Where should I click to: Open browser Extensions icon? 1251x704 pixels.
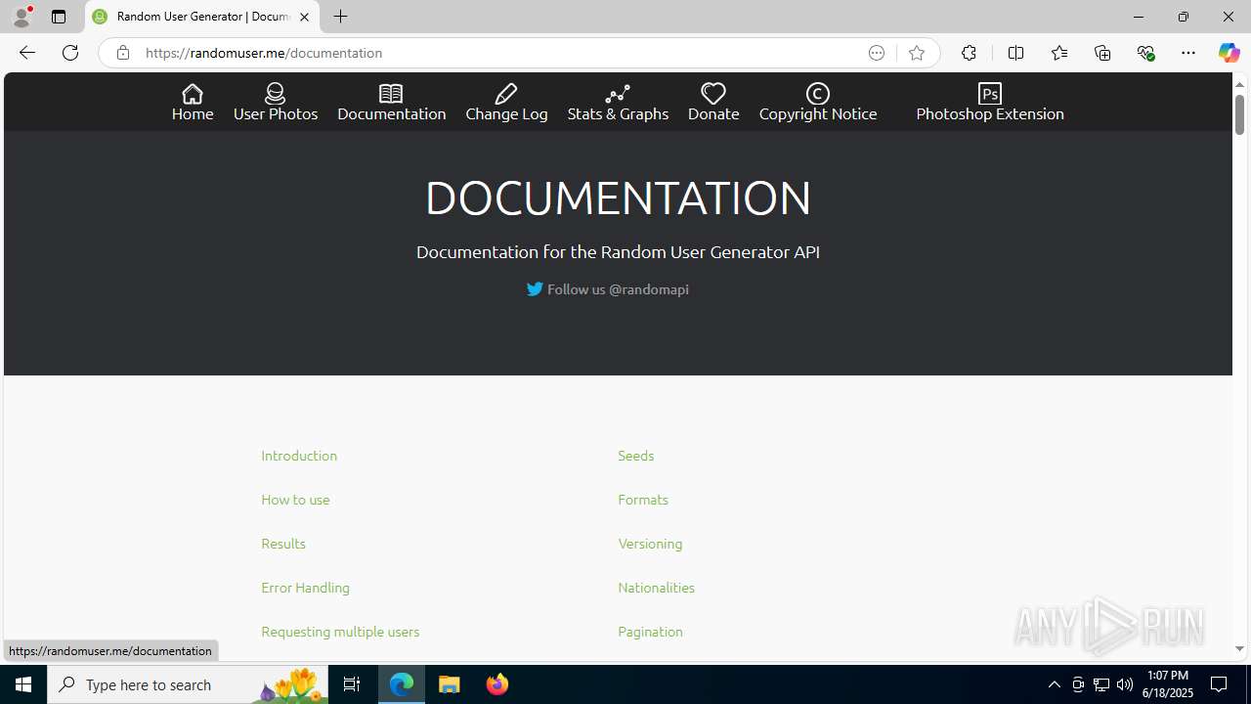(969, 53)
